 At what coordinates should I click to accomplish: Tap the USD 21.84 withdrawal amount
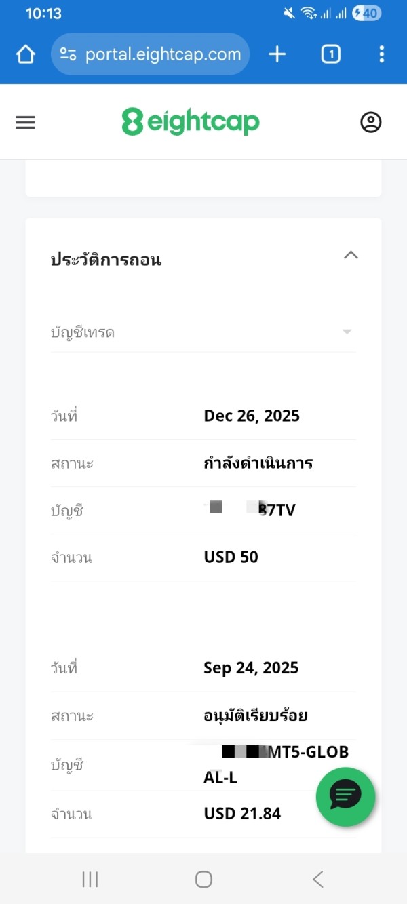[x=242, y=813]
